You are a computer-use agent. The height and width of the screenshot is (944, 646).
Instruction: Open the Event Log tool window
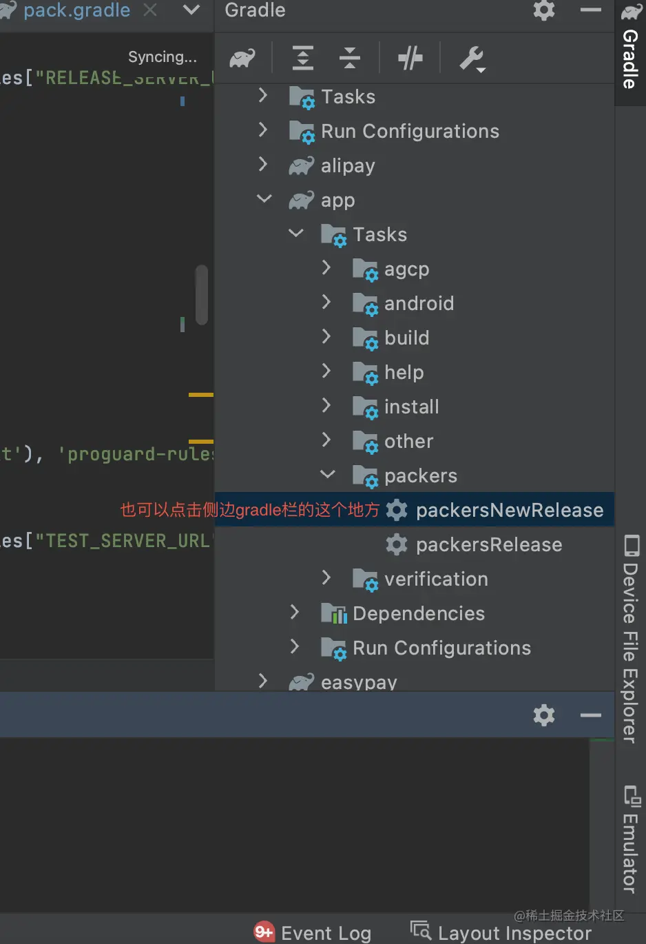[x=313, y=933]
